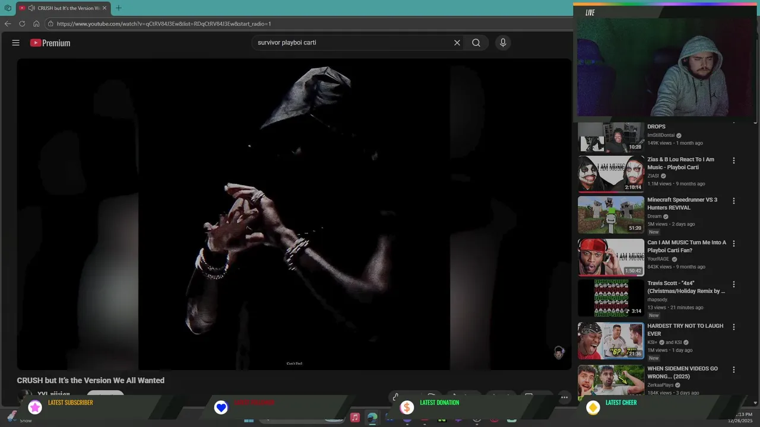Viewport: 760px width, 427px height.
Task: Open the Can I AM MUSIC Turn Me thumbnail
Action: point(611,257)
